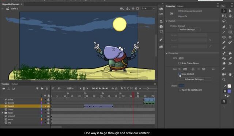Go to the last frame

[x=107, y=88]
